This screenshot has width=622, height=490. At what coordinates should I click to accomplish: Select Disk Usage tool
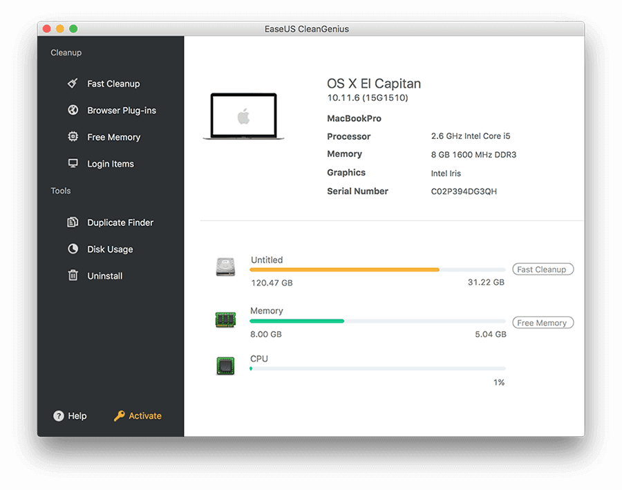111,249
